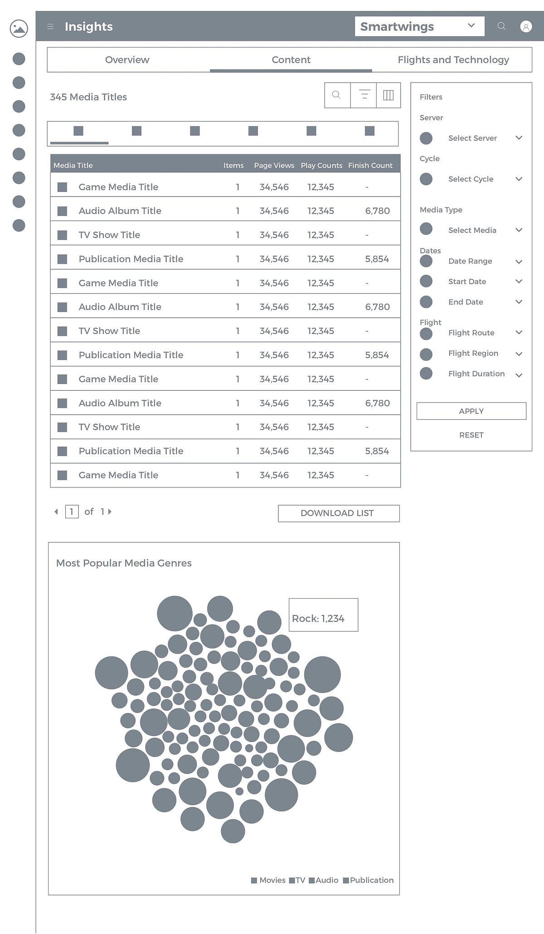Switch to the Overview tab
544x934 pixels.
[x=127, y=60]
